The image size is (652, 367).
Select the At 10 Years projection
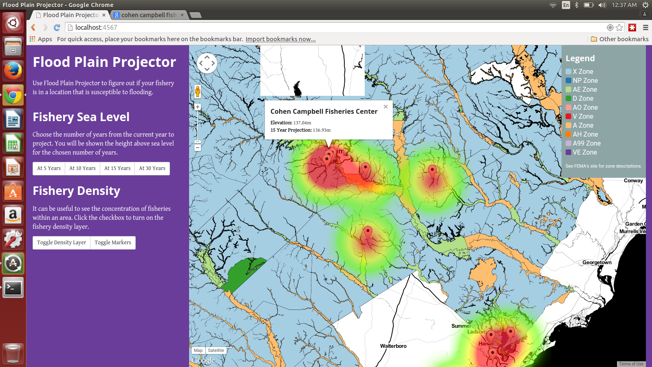(x=82, y=168)
